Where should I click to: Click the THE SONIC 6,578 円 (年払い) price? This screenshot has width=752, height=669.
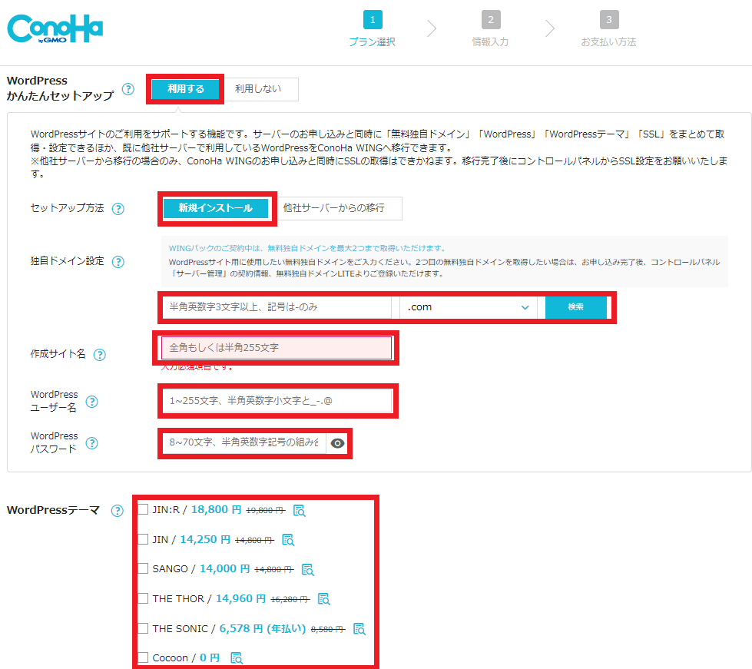[x=263, y=628]
